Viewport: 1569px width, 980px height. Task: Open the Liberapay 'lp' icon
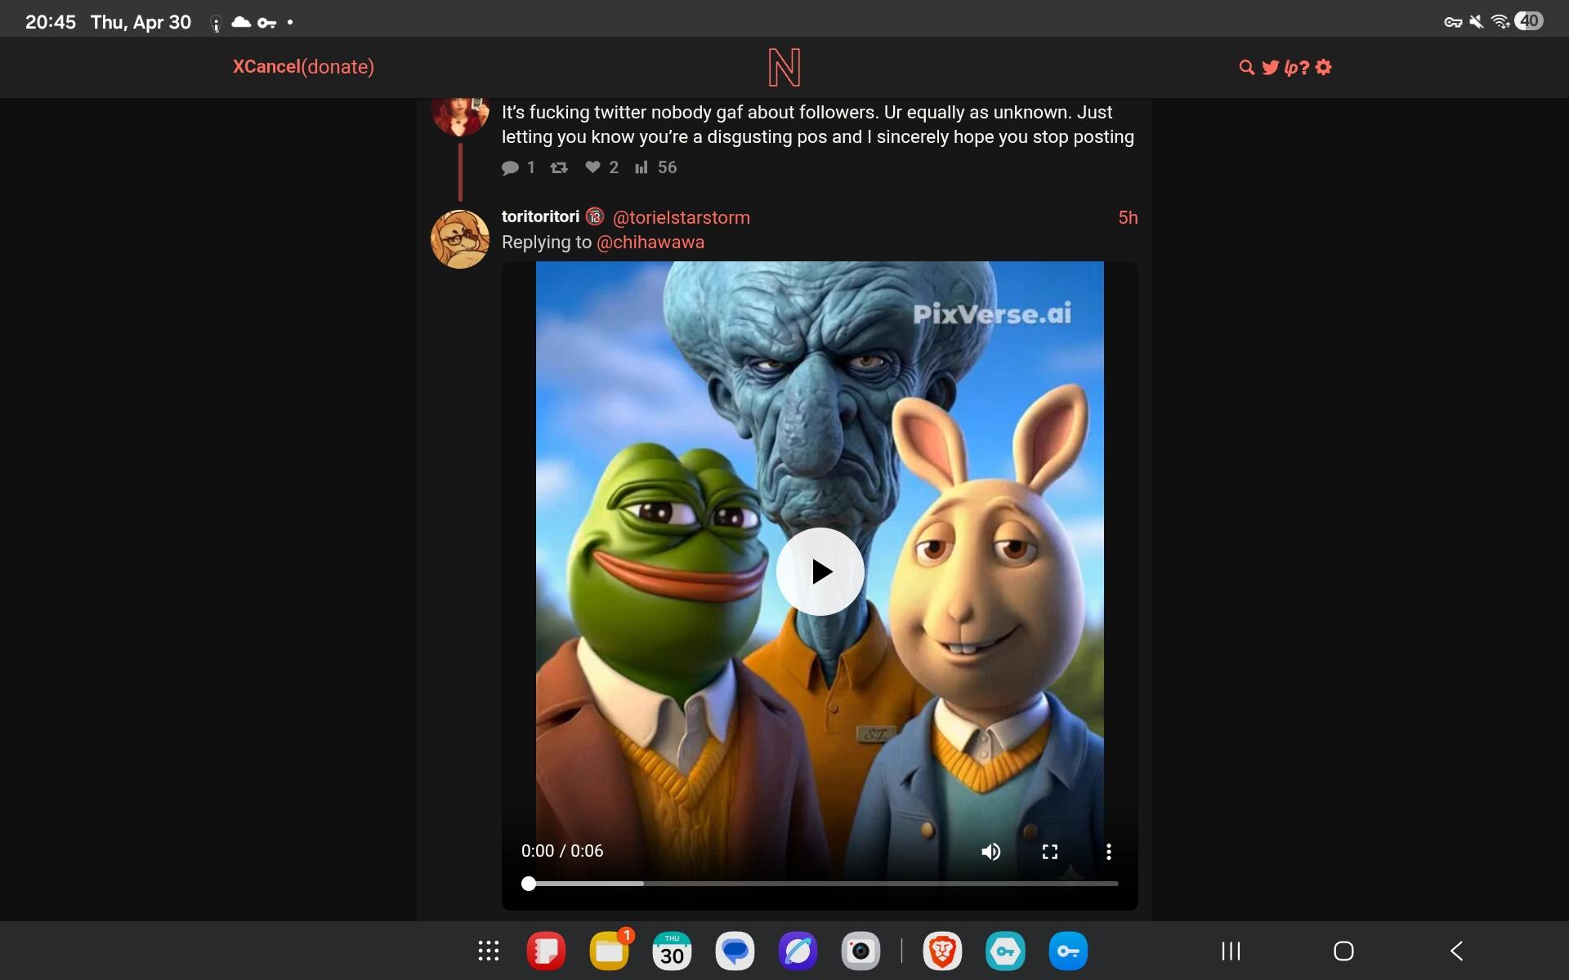click(1290, 68)
